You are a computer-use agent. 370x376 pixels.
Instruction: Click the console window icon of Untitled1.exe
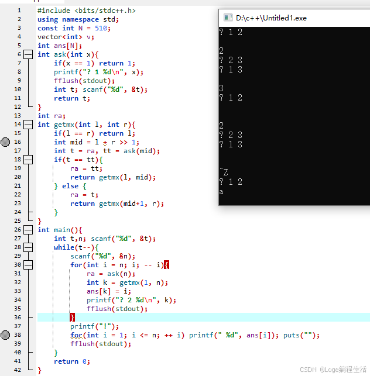(x=228, y=18)
